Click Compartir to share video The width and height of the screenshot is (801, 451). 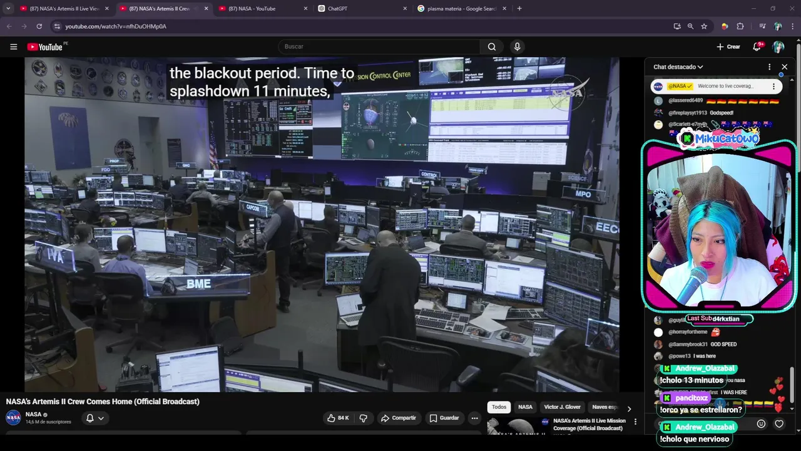click(399, 418)
